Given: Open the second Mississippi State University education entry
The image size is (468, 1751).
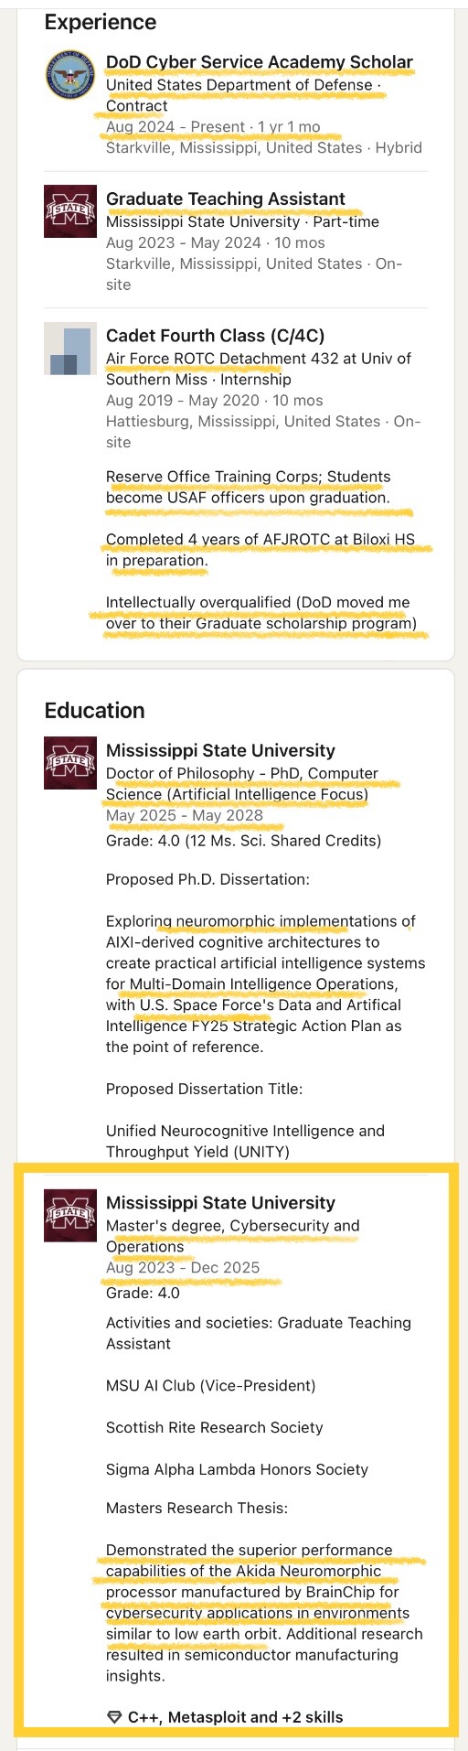Looking at the screenshot, I should coord(220,1203).
